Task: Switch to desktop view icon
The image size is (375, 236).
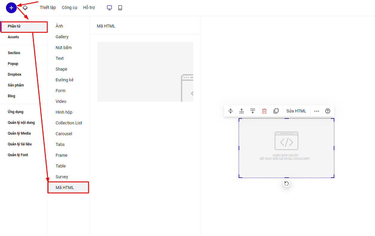Action: 109,8
